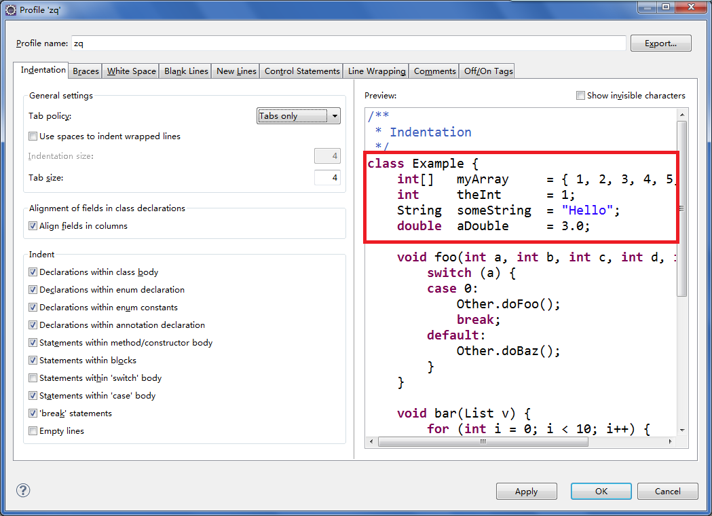Toggle Align fields in columns checkbox
This screenshot has width=712, height=516.
tap(33, 226)
